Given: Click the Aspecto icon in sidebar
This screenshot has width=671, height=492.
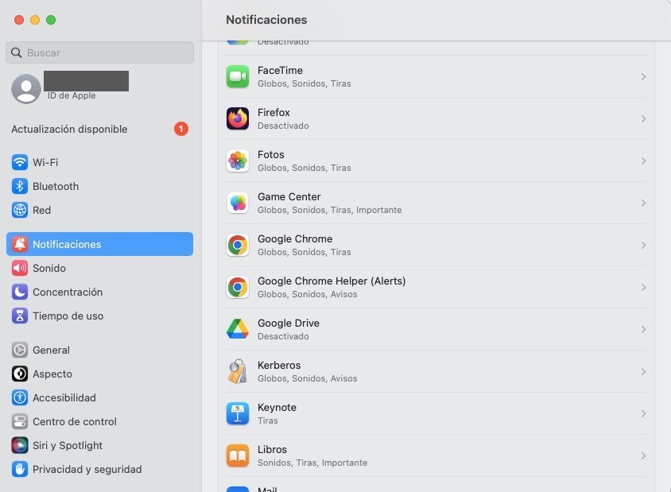Looking at the screenshot, I should point(20,374).
